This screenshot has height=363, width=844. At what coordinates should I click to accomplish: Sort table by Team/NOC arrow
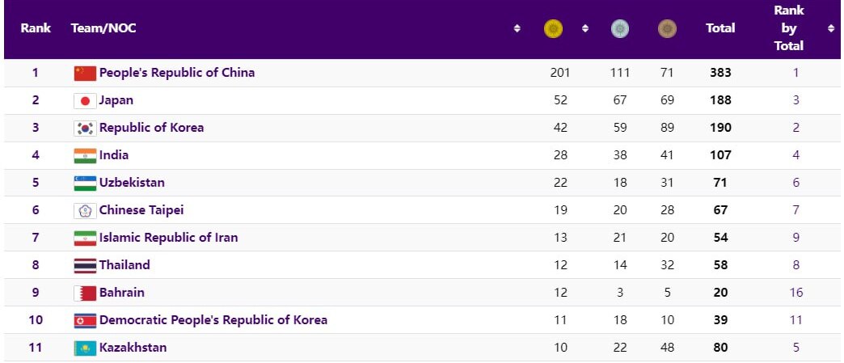click(x=517, y=29)
